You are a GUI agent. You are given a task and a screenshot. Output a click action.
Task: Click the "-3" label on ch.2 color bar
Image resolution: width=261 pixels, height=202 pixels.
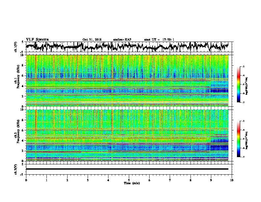coord(243,121)
